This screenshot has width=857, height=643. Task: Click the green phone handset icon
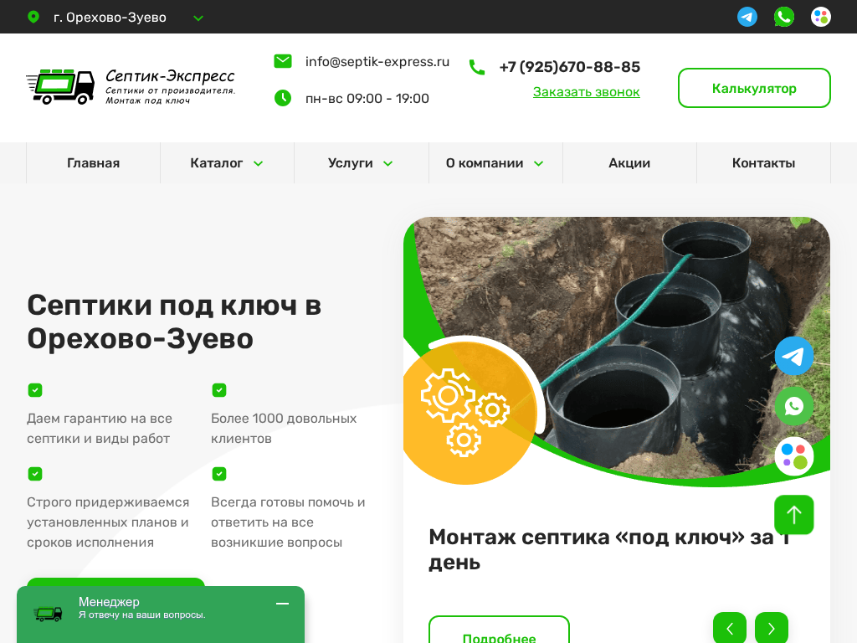[476, 67]
